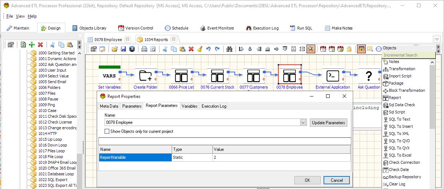Click Cancel in Report Properties dialog
444x189 pixels.
(337, 180)
